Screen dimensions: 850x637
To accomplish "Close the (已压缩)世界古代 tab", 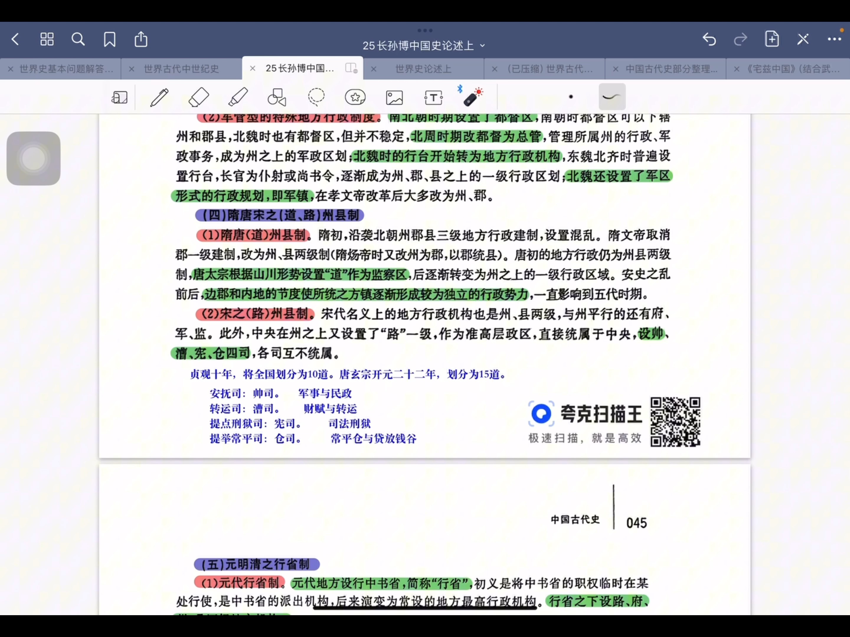I will (495, 69).
